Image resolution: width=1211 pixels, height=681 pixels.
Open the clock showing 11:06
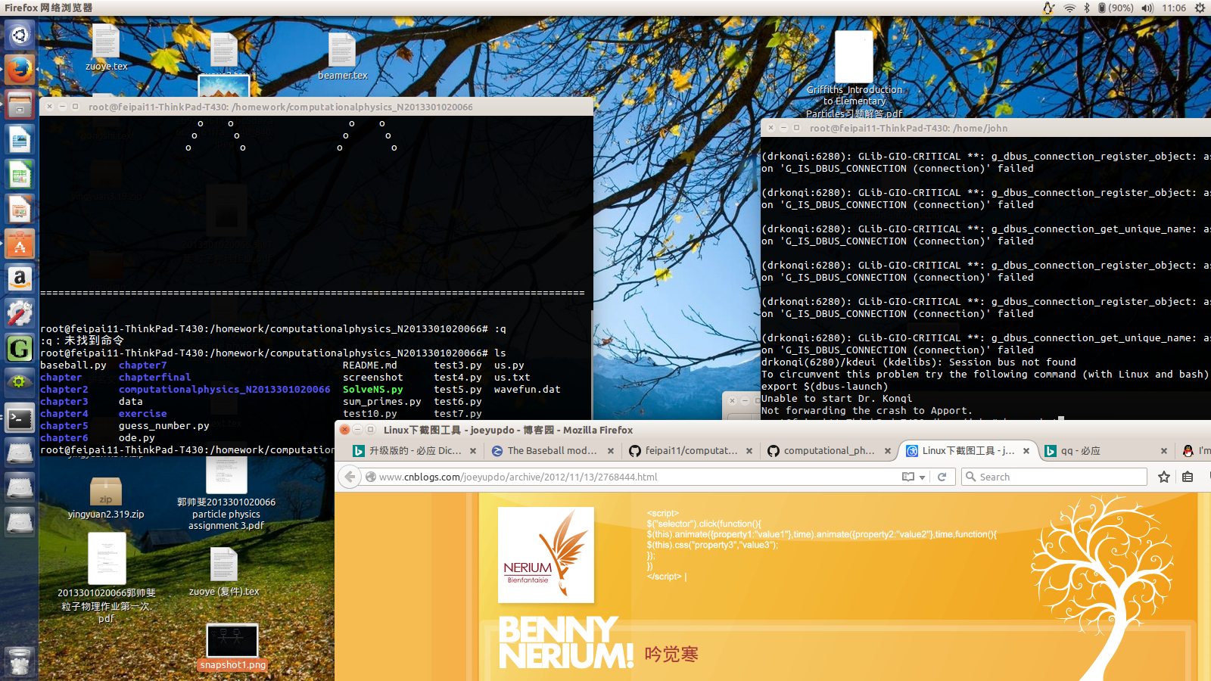coord(1174,8)
